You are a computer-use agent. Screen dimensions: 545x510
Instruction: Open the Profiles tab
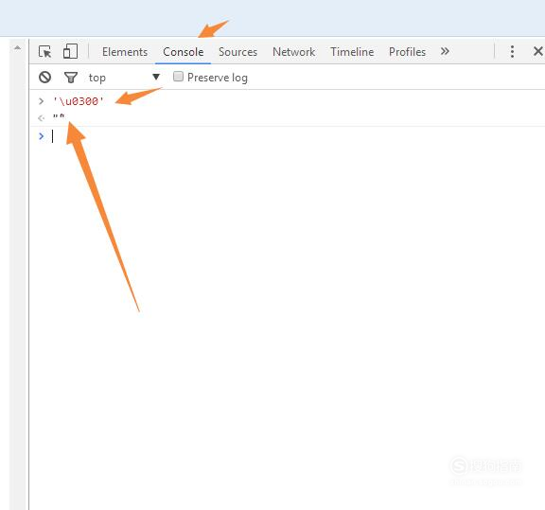point(407,52)
